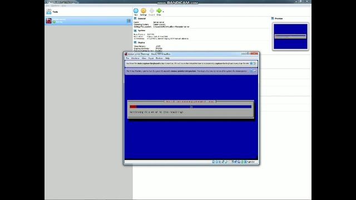Click the VM window title bar icon

pyautogui.click(x=126, y=54)
